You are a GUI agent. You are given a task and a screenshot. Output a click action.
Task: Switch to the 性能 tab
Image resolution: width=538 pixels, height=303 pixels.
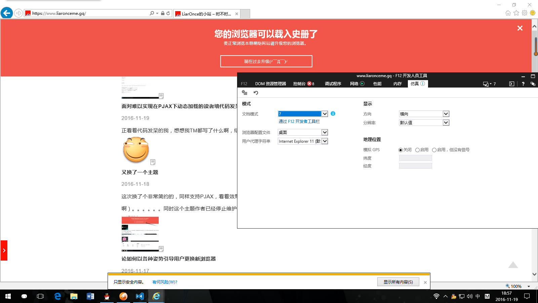(x=377, y=84)
